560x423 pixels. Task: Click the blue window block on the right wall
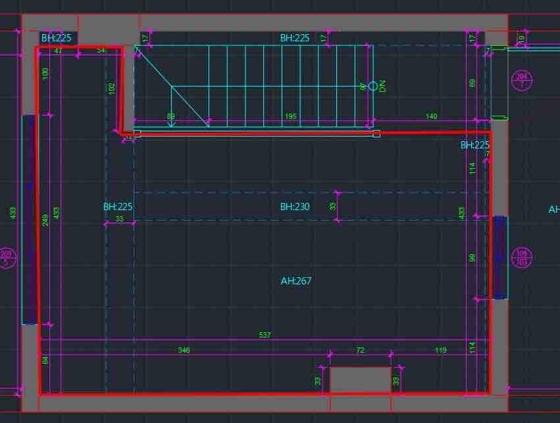point(500,257)
